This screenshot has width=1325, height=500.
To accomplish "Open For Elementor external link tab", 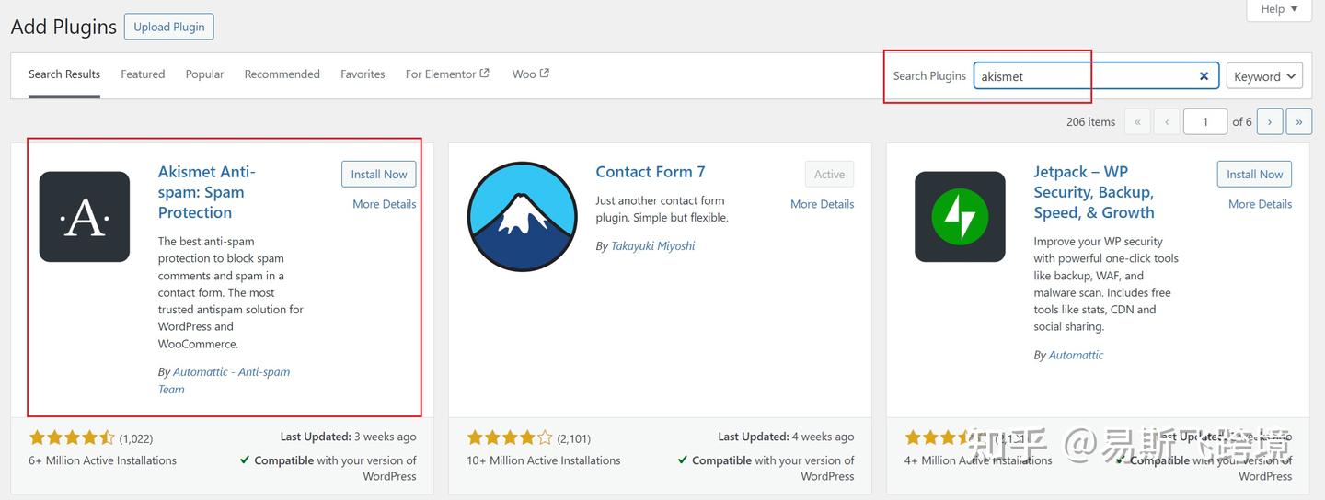I will tap(447, 74).
